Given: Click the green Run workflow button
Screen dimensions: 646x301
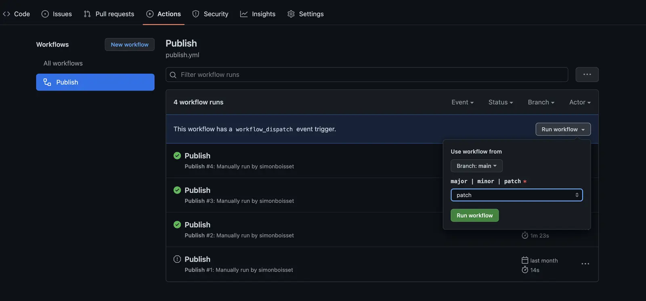Looking at the screenshot, I should point(475,215).
